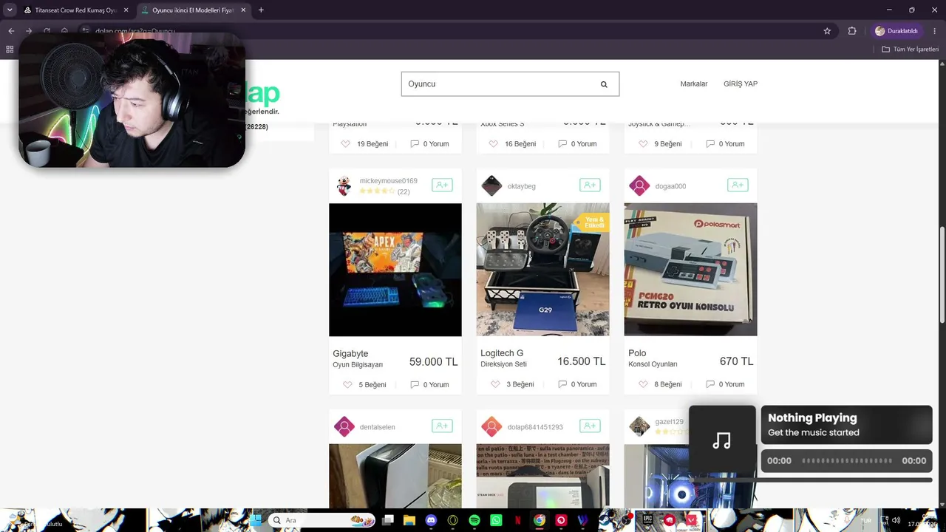Select the Oyuncu İkinci El Modelleri tab

[x=192, y=10]
